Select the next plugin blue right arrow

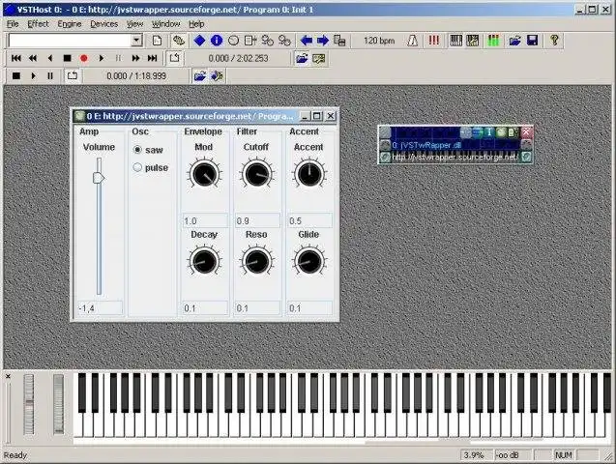tap(323, 41)
